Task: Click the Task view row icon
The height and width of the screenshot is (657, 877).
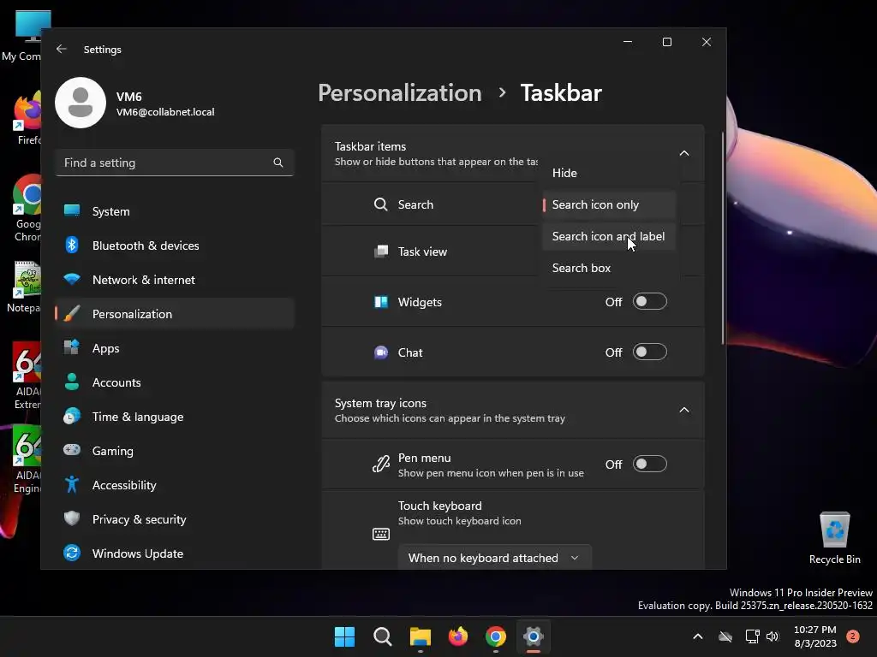Action: coord(380,252)
